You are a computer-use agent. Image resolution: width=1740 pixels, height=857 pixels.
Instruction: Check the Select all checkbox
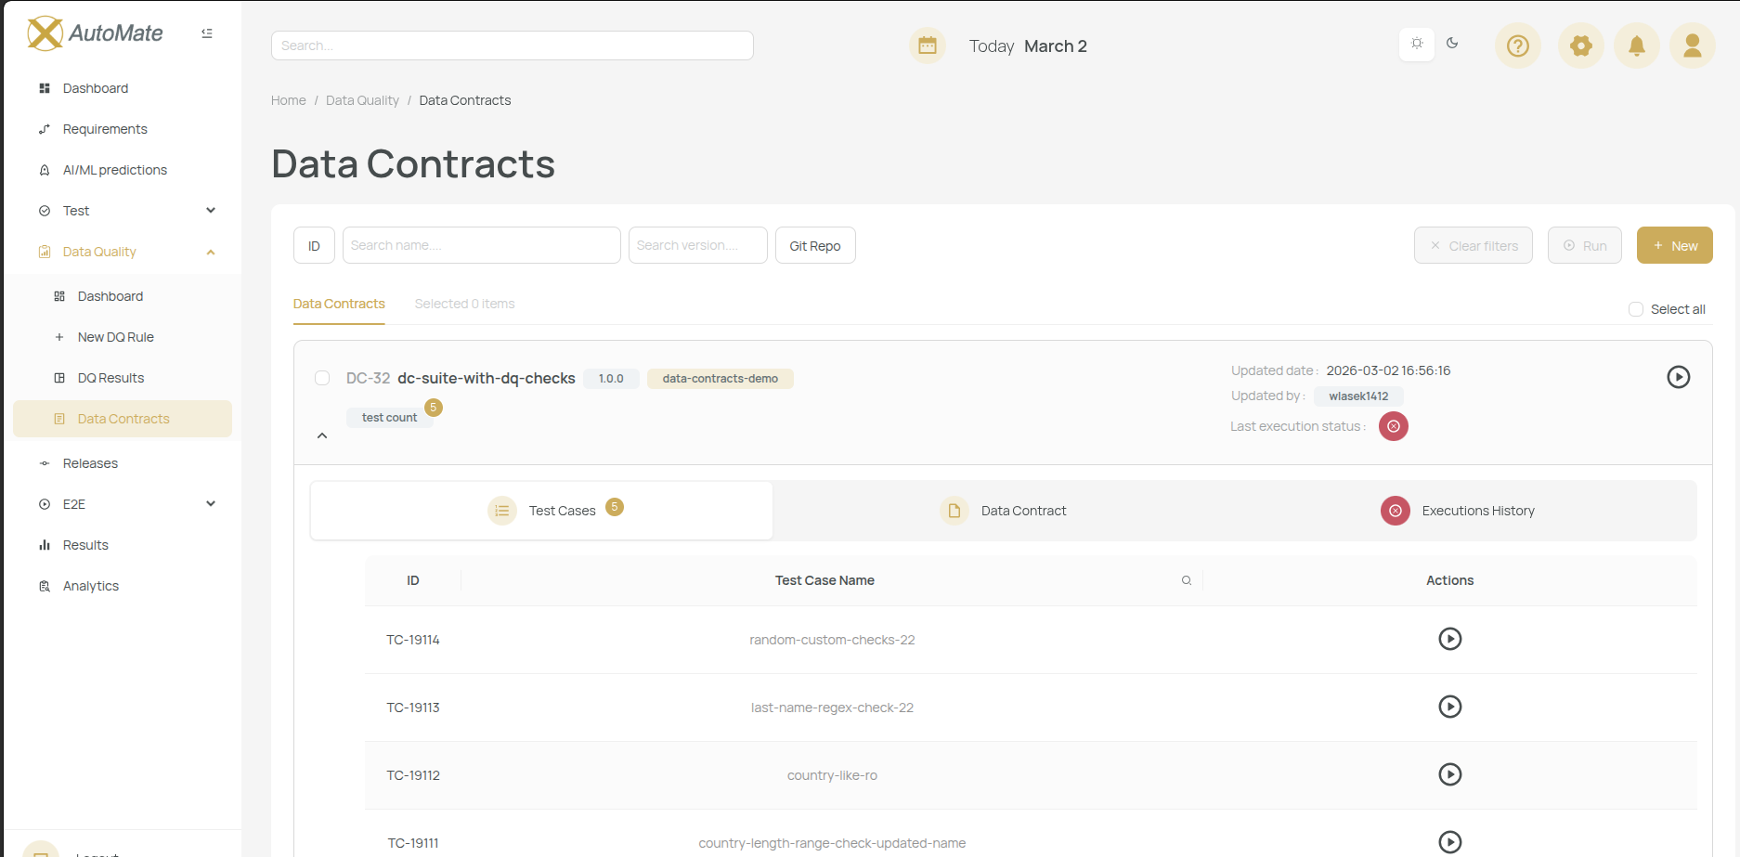pyautogui.click(x=1636, y=309)
